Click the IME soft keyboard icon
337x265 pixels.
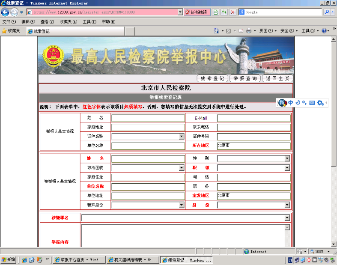tap(312, 103)
